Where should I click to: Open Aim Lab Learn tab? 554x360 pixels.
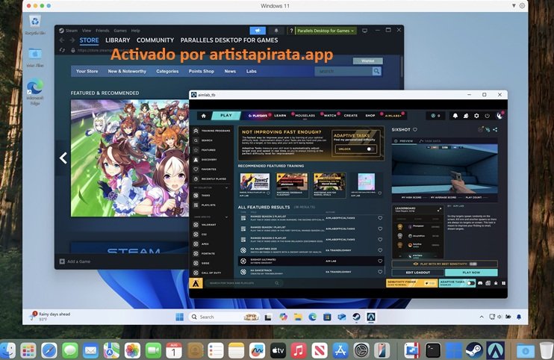pos(280,116)
